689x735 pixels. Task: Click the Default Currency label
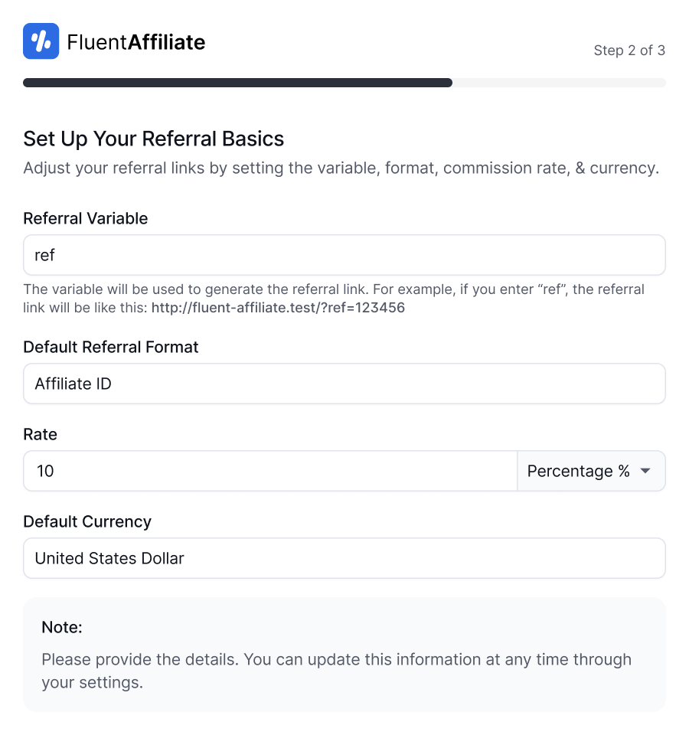[87, 521]
